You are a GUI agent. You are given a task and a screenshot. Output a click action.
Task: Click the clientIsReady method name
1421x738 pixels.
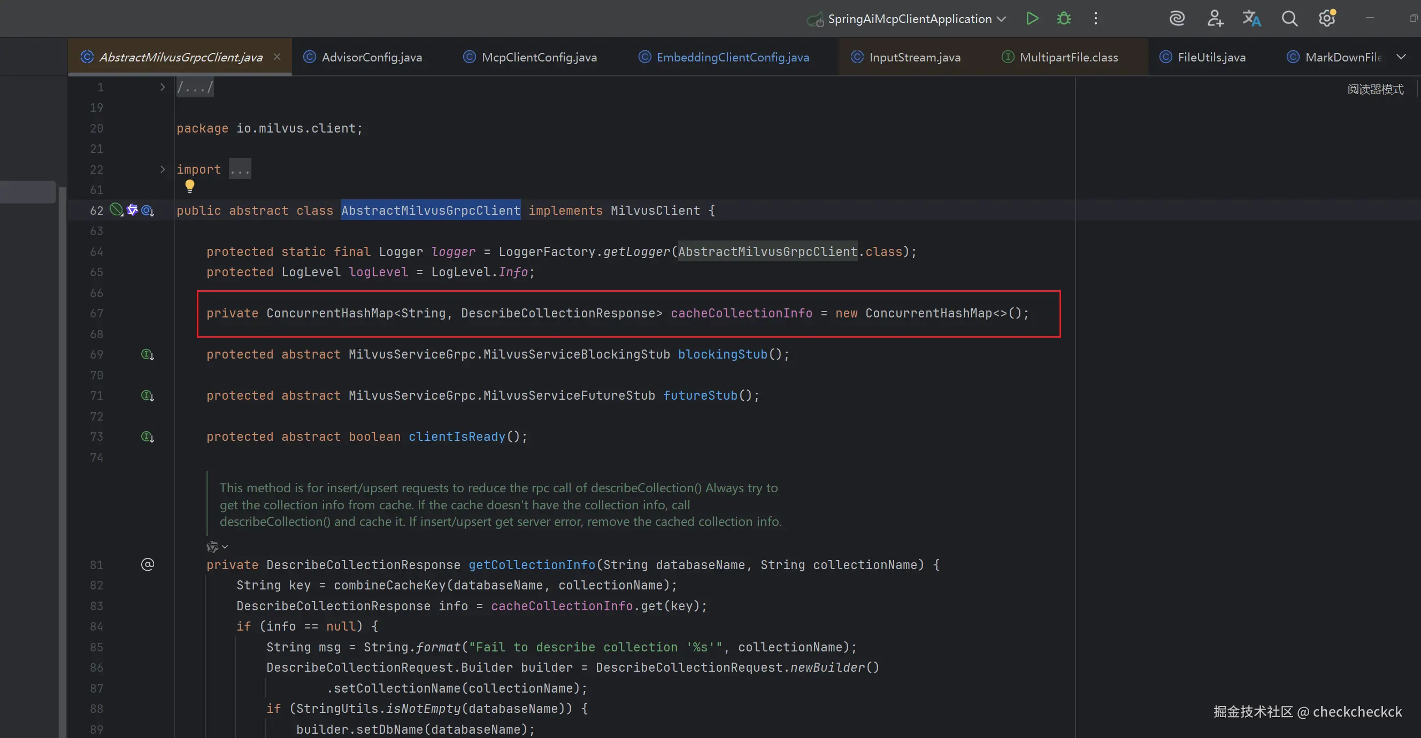(457, 437)
